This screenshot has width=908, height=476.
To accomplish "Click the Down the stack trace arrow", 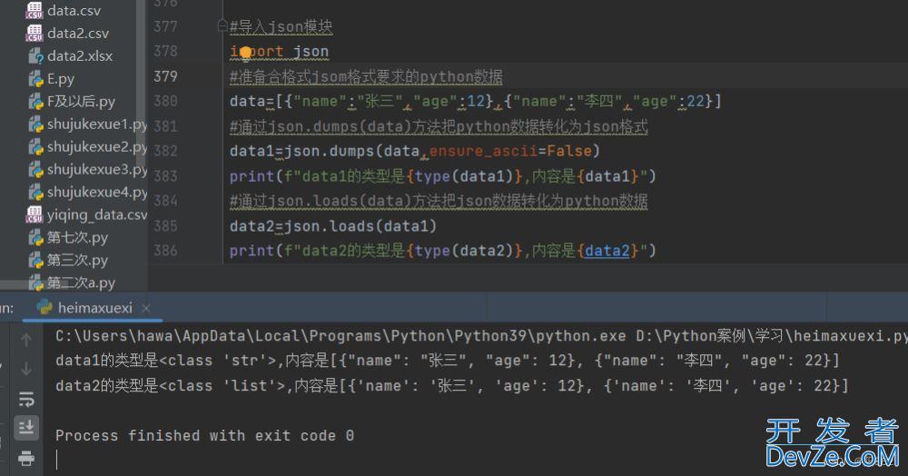I will click(26, 368).
